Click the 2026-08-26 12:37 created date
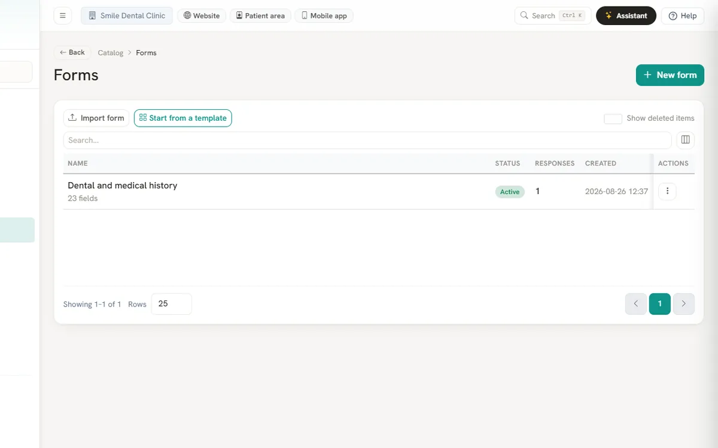Screen dimensions: 718x448 point(616,192)
